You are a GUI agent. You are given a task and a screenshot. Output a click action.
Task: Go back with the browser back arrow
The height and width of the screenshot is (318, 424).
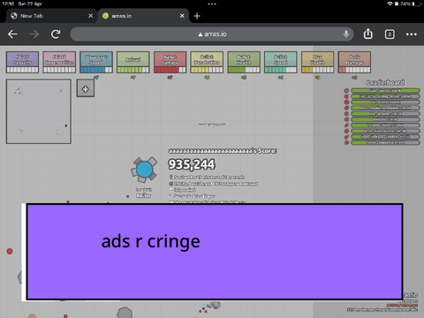pos(12,34)
